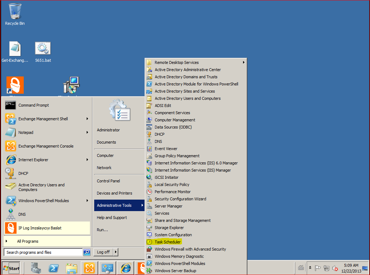This screenshot has width=370, height=275.
Task: Select the Get-Exchang... script icon on desktop
Action: (x=15, y=48)
